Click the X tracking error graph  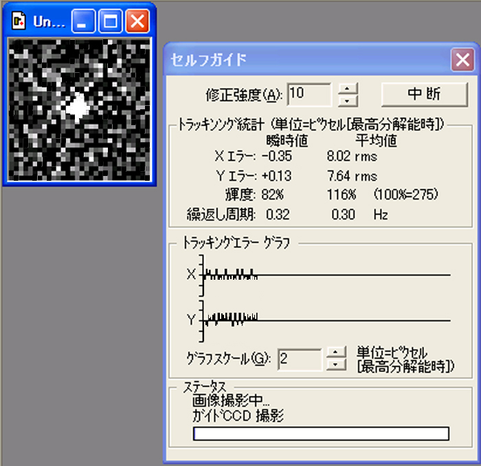[324, 275]
